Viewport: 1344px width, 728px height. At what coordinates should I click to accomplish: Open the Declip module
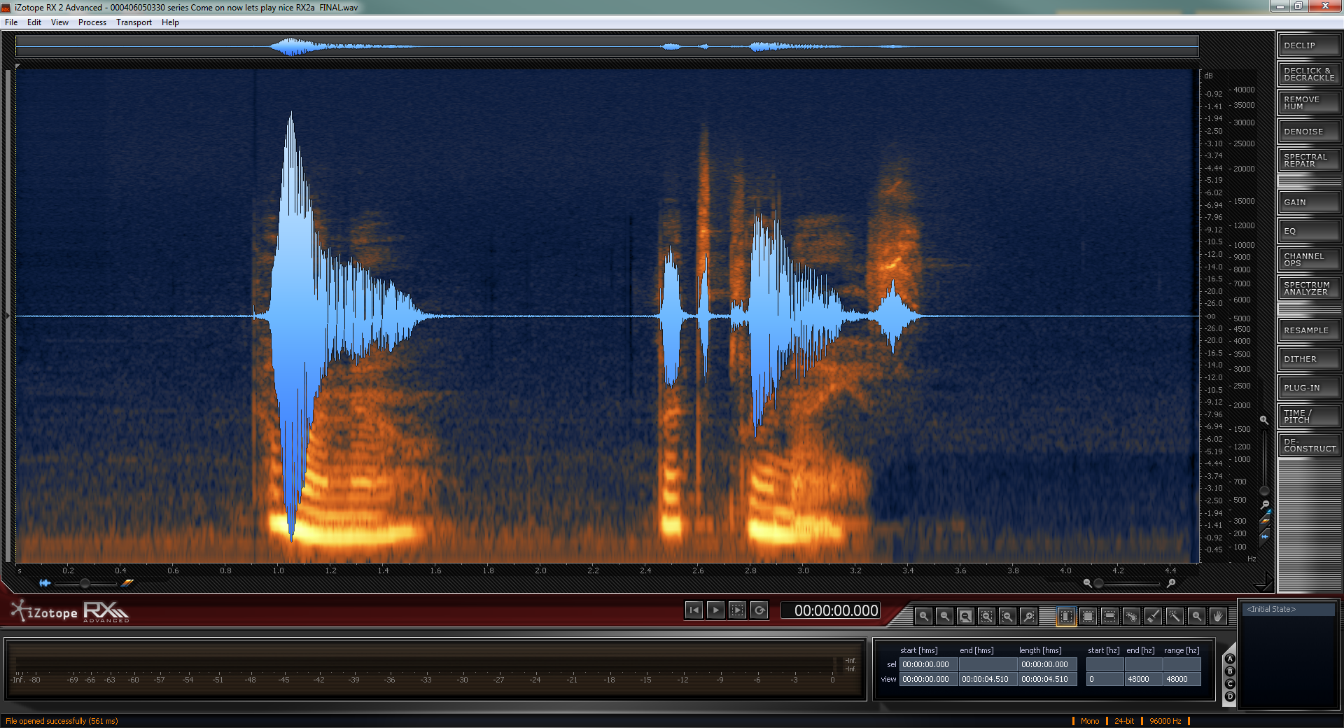click(1309, 45)
